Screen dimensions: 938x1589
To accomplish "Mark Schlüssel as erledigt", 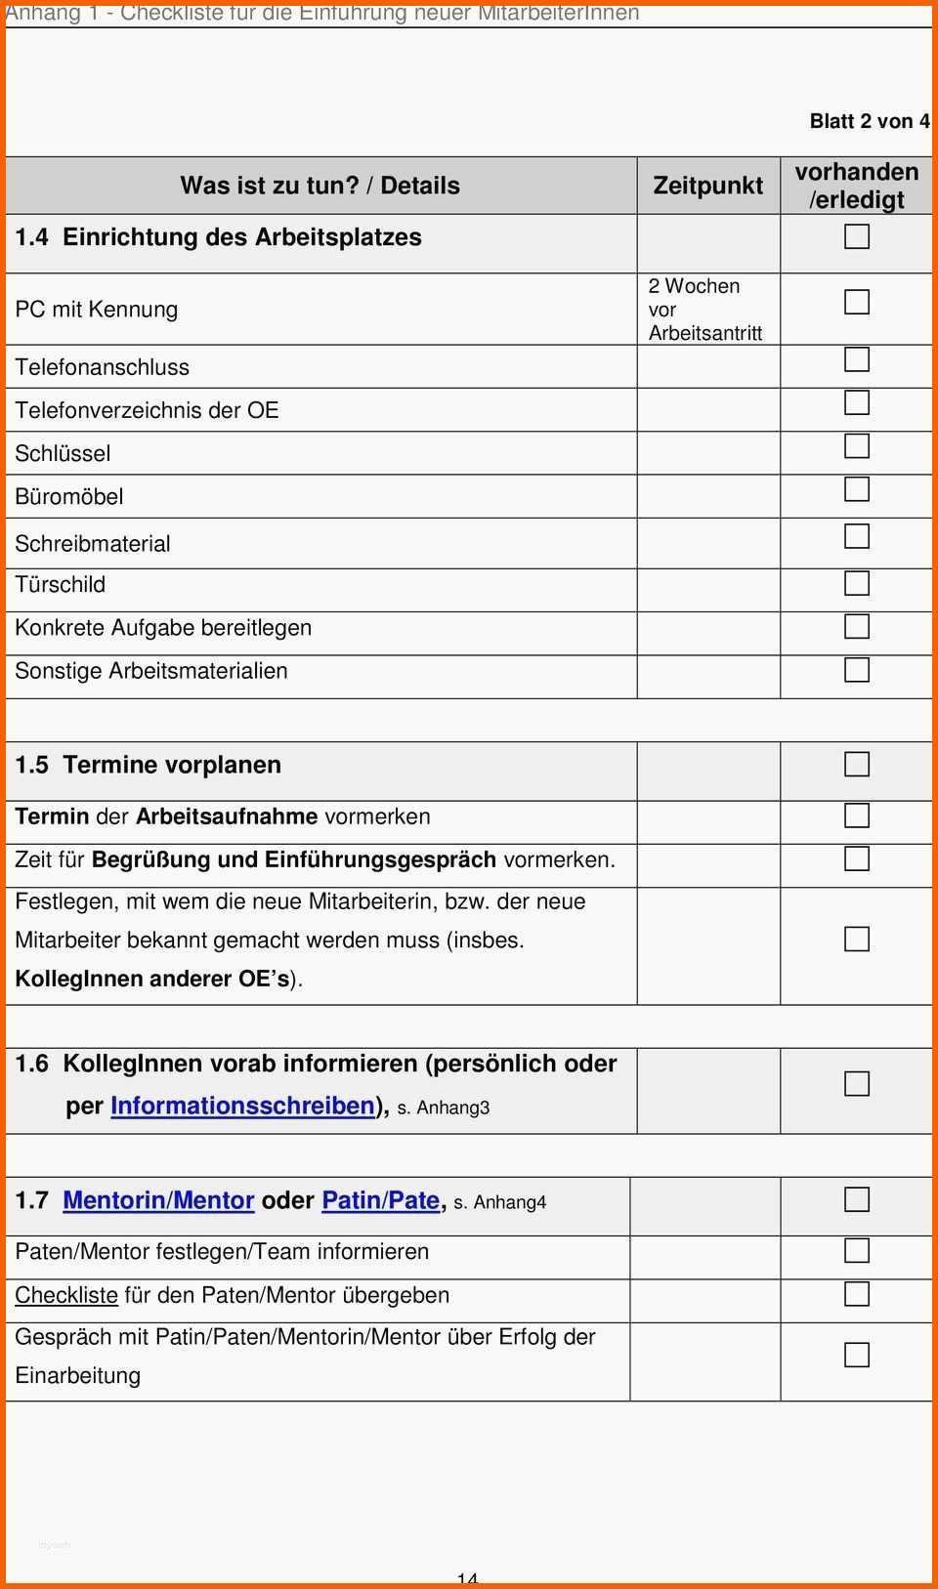I will click(x=857, y=445).
